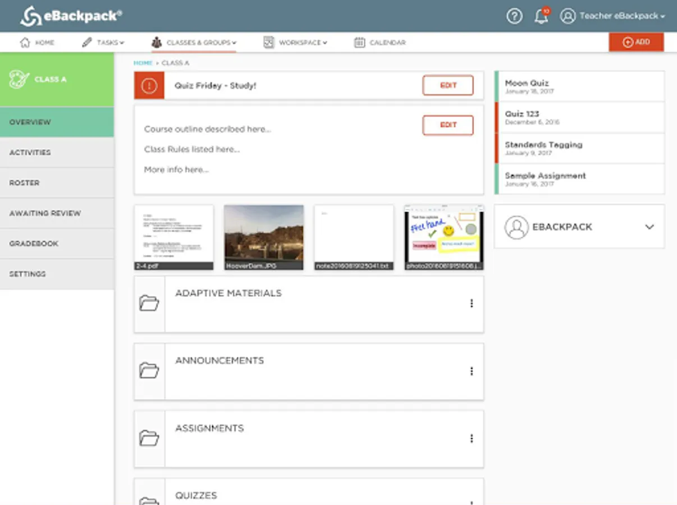Viewport: 677px width, 505px height.
Task: Click the Assignments folder icon
Action: [x=149, y=438]
